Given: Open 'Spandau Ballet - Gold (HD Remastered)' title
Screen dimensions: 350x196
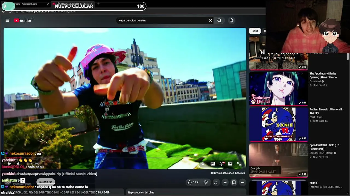Looking at the screenshot, I should click(x=324, y=147).
